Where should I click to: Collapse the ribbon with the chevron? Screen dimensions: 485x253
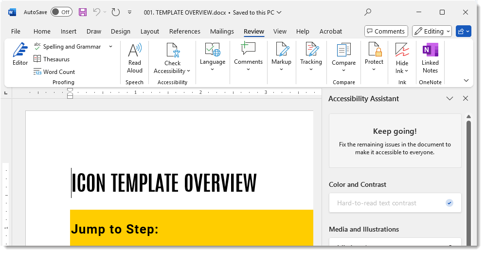click(x=466, y=81)
